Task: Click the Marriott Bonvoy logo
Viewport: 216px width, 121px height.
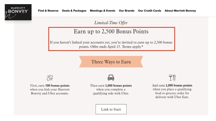Action: click(18, 12)
